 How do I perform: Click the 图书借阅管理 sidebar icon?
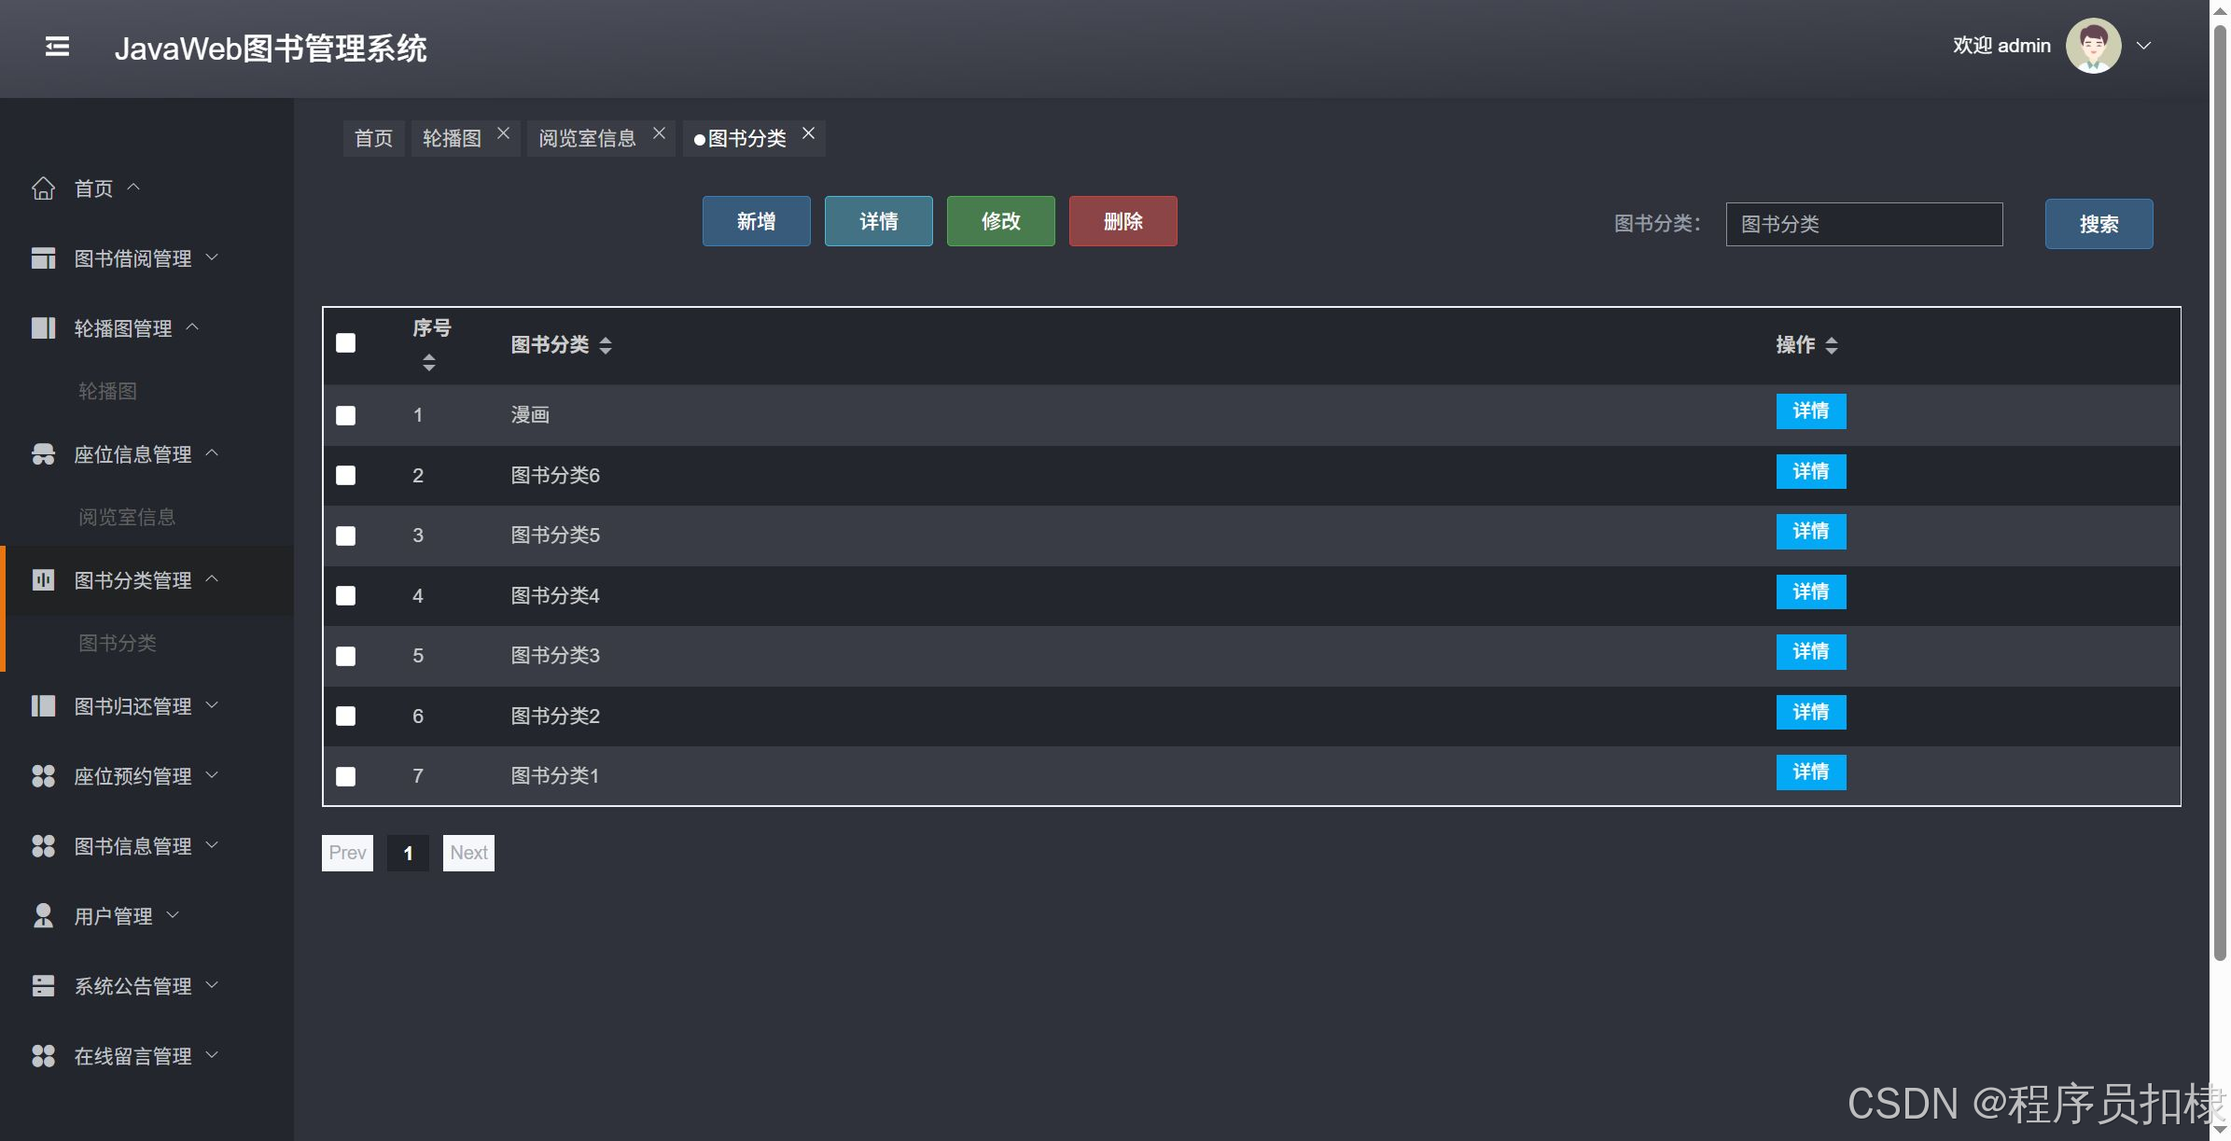pos(43,258)
